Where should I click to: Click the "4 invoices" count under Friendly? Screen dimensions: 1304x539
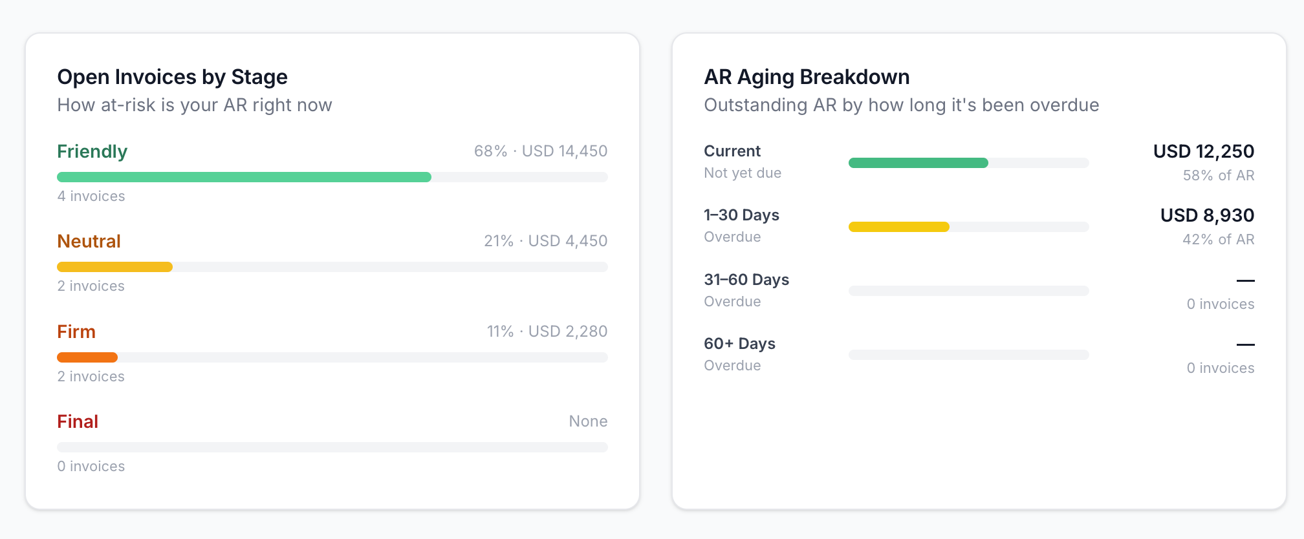91,196
